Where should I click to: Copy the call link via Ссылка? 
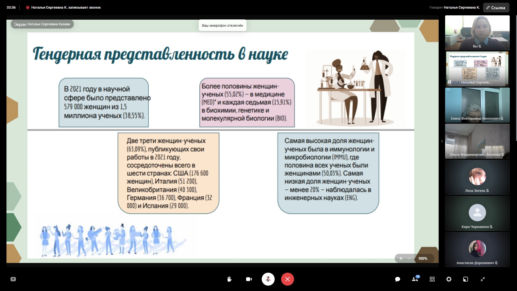coord(496,8)
